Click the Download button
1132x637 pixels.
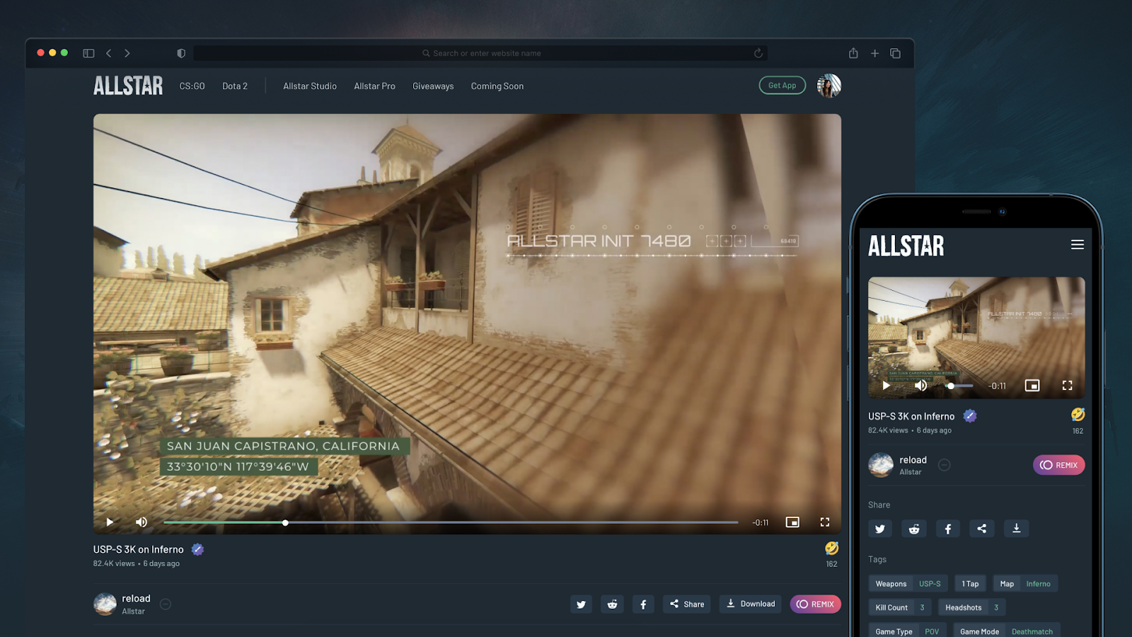751,604
